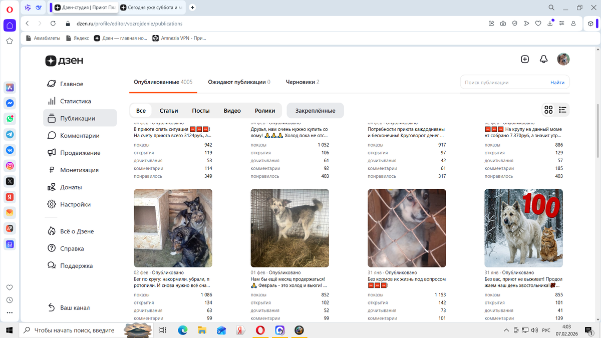Reload the current page
The image size is (601, 338).
pos(53,24)
